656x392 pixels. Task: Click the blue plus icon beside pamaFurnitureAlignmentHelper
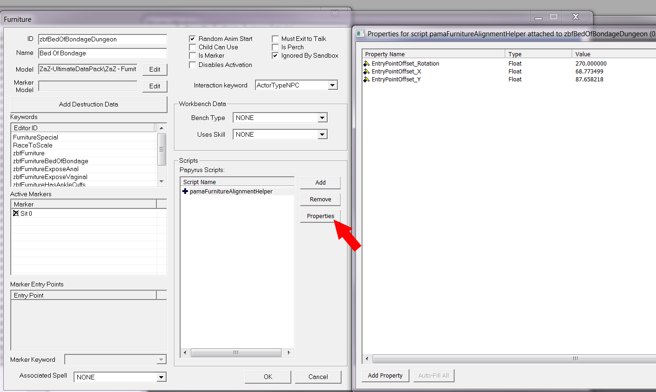pos(185,191)
